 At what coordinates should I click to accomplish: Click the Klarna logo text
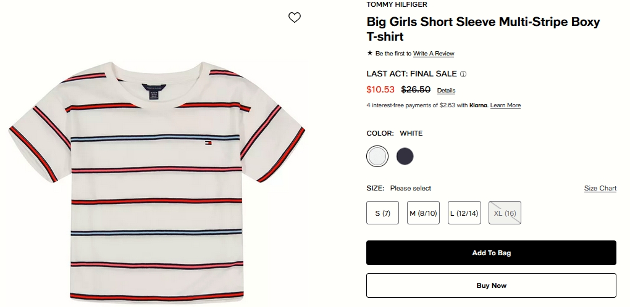[479, 105]
